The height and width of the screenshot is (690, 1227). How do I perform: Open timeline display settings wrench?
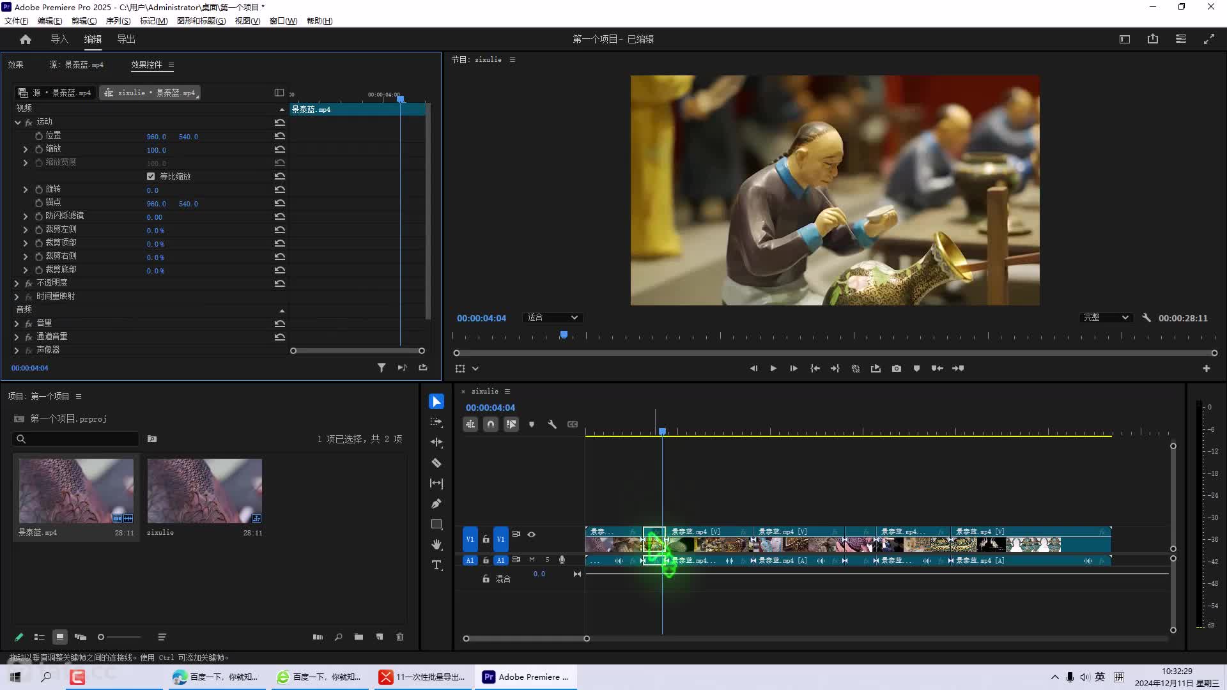pyautogui.click(x=552, y=424)
